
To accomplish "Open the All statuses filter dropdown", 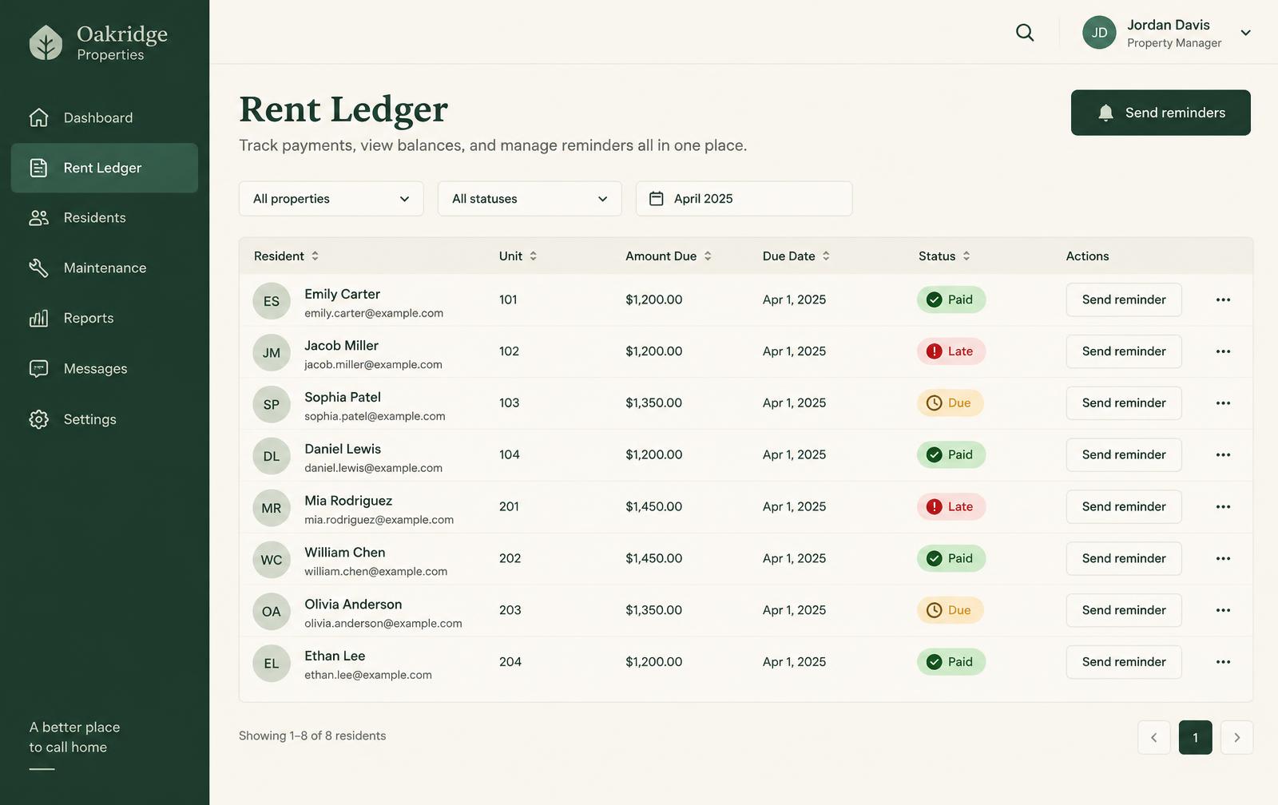I will [x=530, y=199].
